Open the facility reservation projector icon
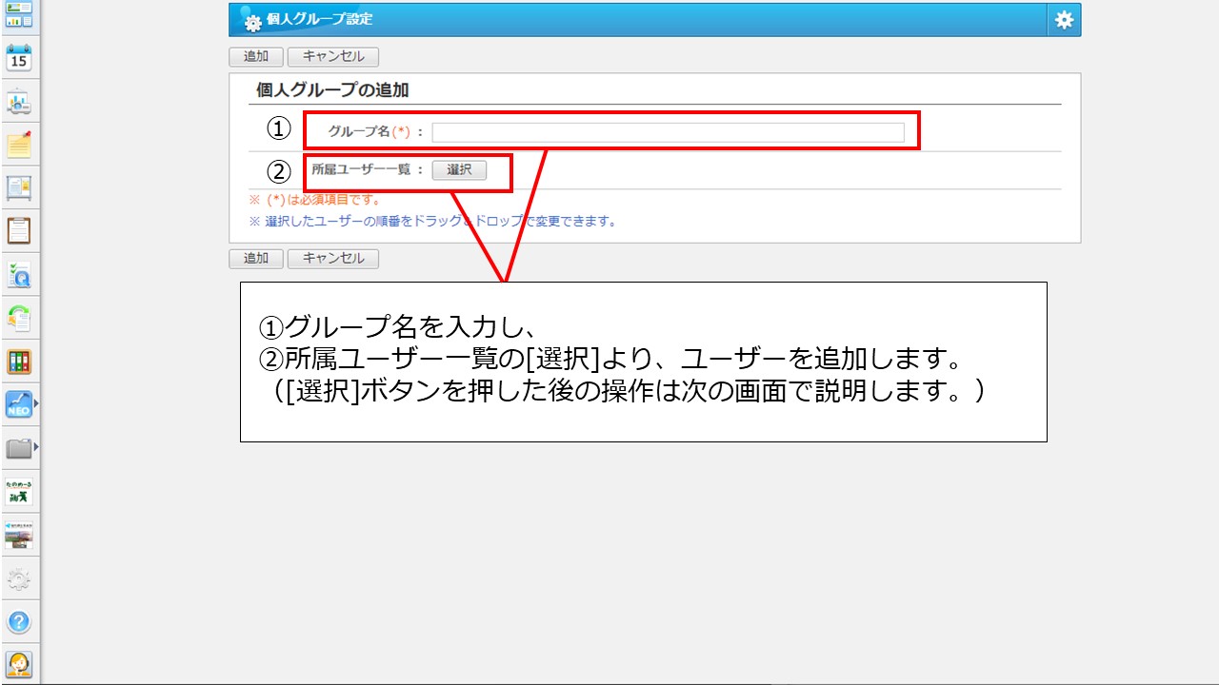Viewport: 1219px width, 685px height. tap(19, 102)
